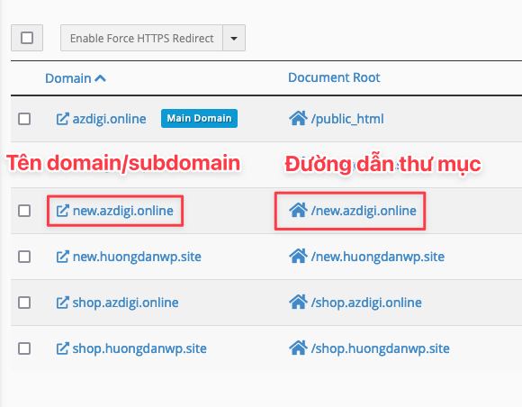Click external link icon beside new.azdigi.online
The width and height of the screenshot is (522, 407).
tap(62, 211)
